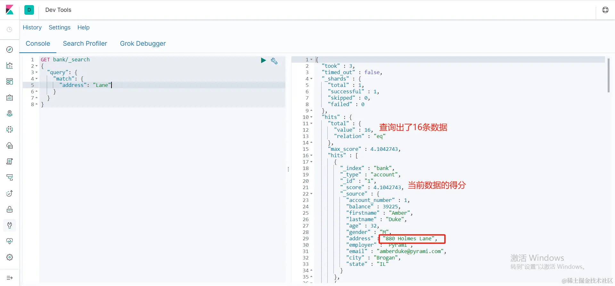The height and width of the screenshot is (286, 615).
Task: Open Canvas icon in sidebar
Action: pos(10,97)
